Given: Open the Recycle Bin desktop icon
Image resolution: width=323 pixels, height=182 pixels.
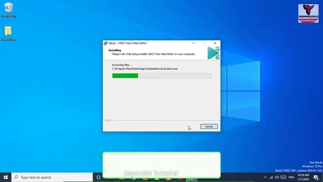Looking at the screenshot, I should (9, 10).
